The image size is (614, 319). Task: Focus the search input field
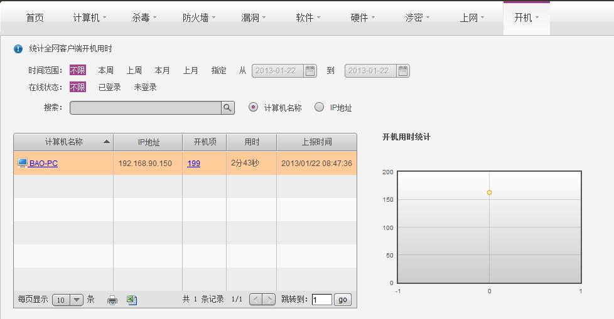145,108
